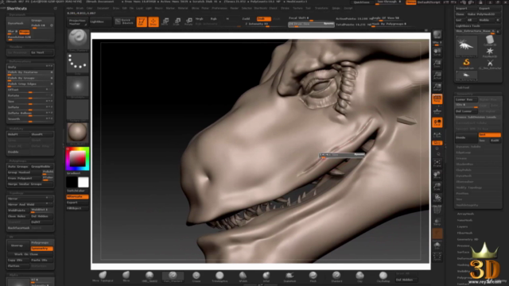Select the Scale transform tool icon
509x286 pixels.
177,21
